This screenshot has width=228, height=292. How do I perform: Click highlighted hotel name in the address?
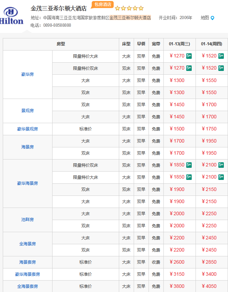130,18
